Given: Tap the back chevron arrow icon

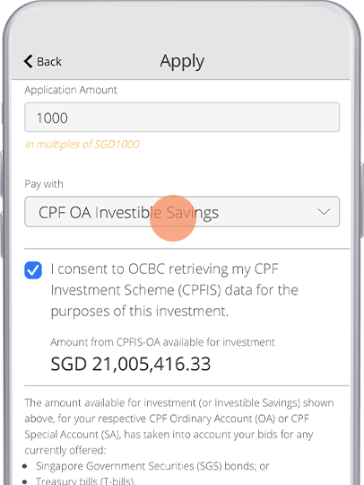Looking at the screenshot, I should coord(28,61).
